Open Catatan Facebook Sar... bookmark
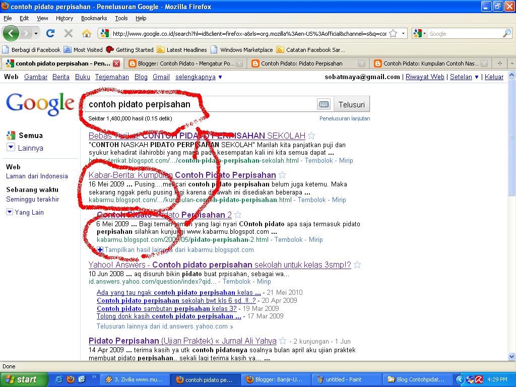Image resolution: width=516 pixels, height=387 pixels. point(311,50)
